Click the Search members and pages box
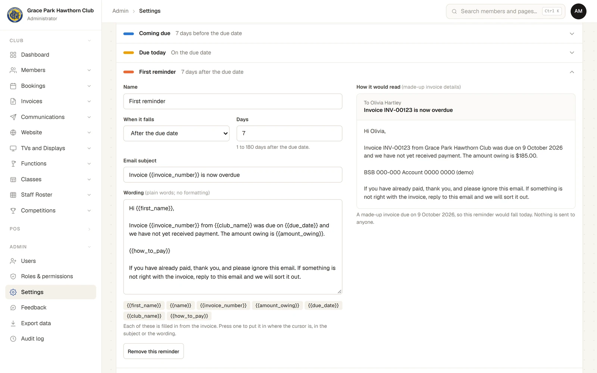This screenshot has width=597, height=373. pyautogui.click(x=506, y=11)
